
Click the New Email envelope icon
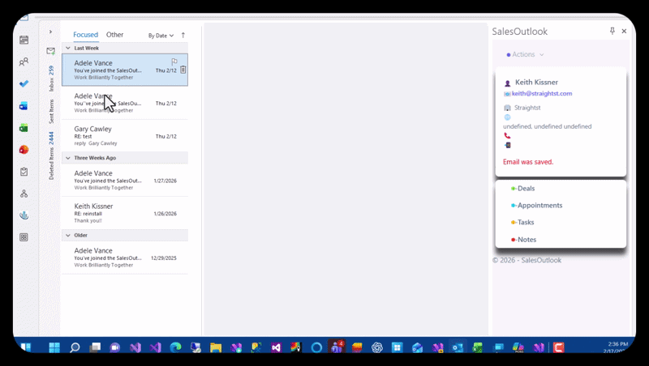(x=50, y=51)
